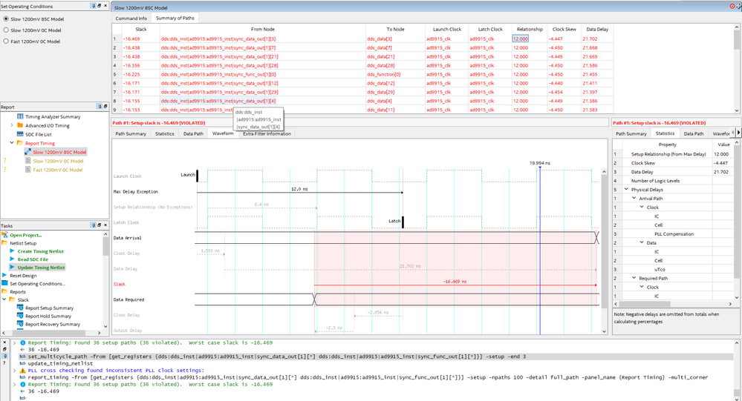Open the Extra Fitter Information tab
The width and height of the screenshot is (742, 401).
click(267, 133)
